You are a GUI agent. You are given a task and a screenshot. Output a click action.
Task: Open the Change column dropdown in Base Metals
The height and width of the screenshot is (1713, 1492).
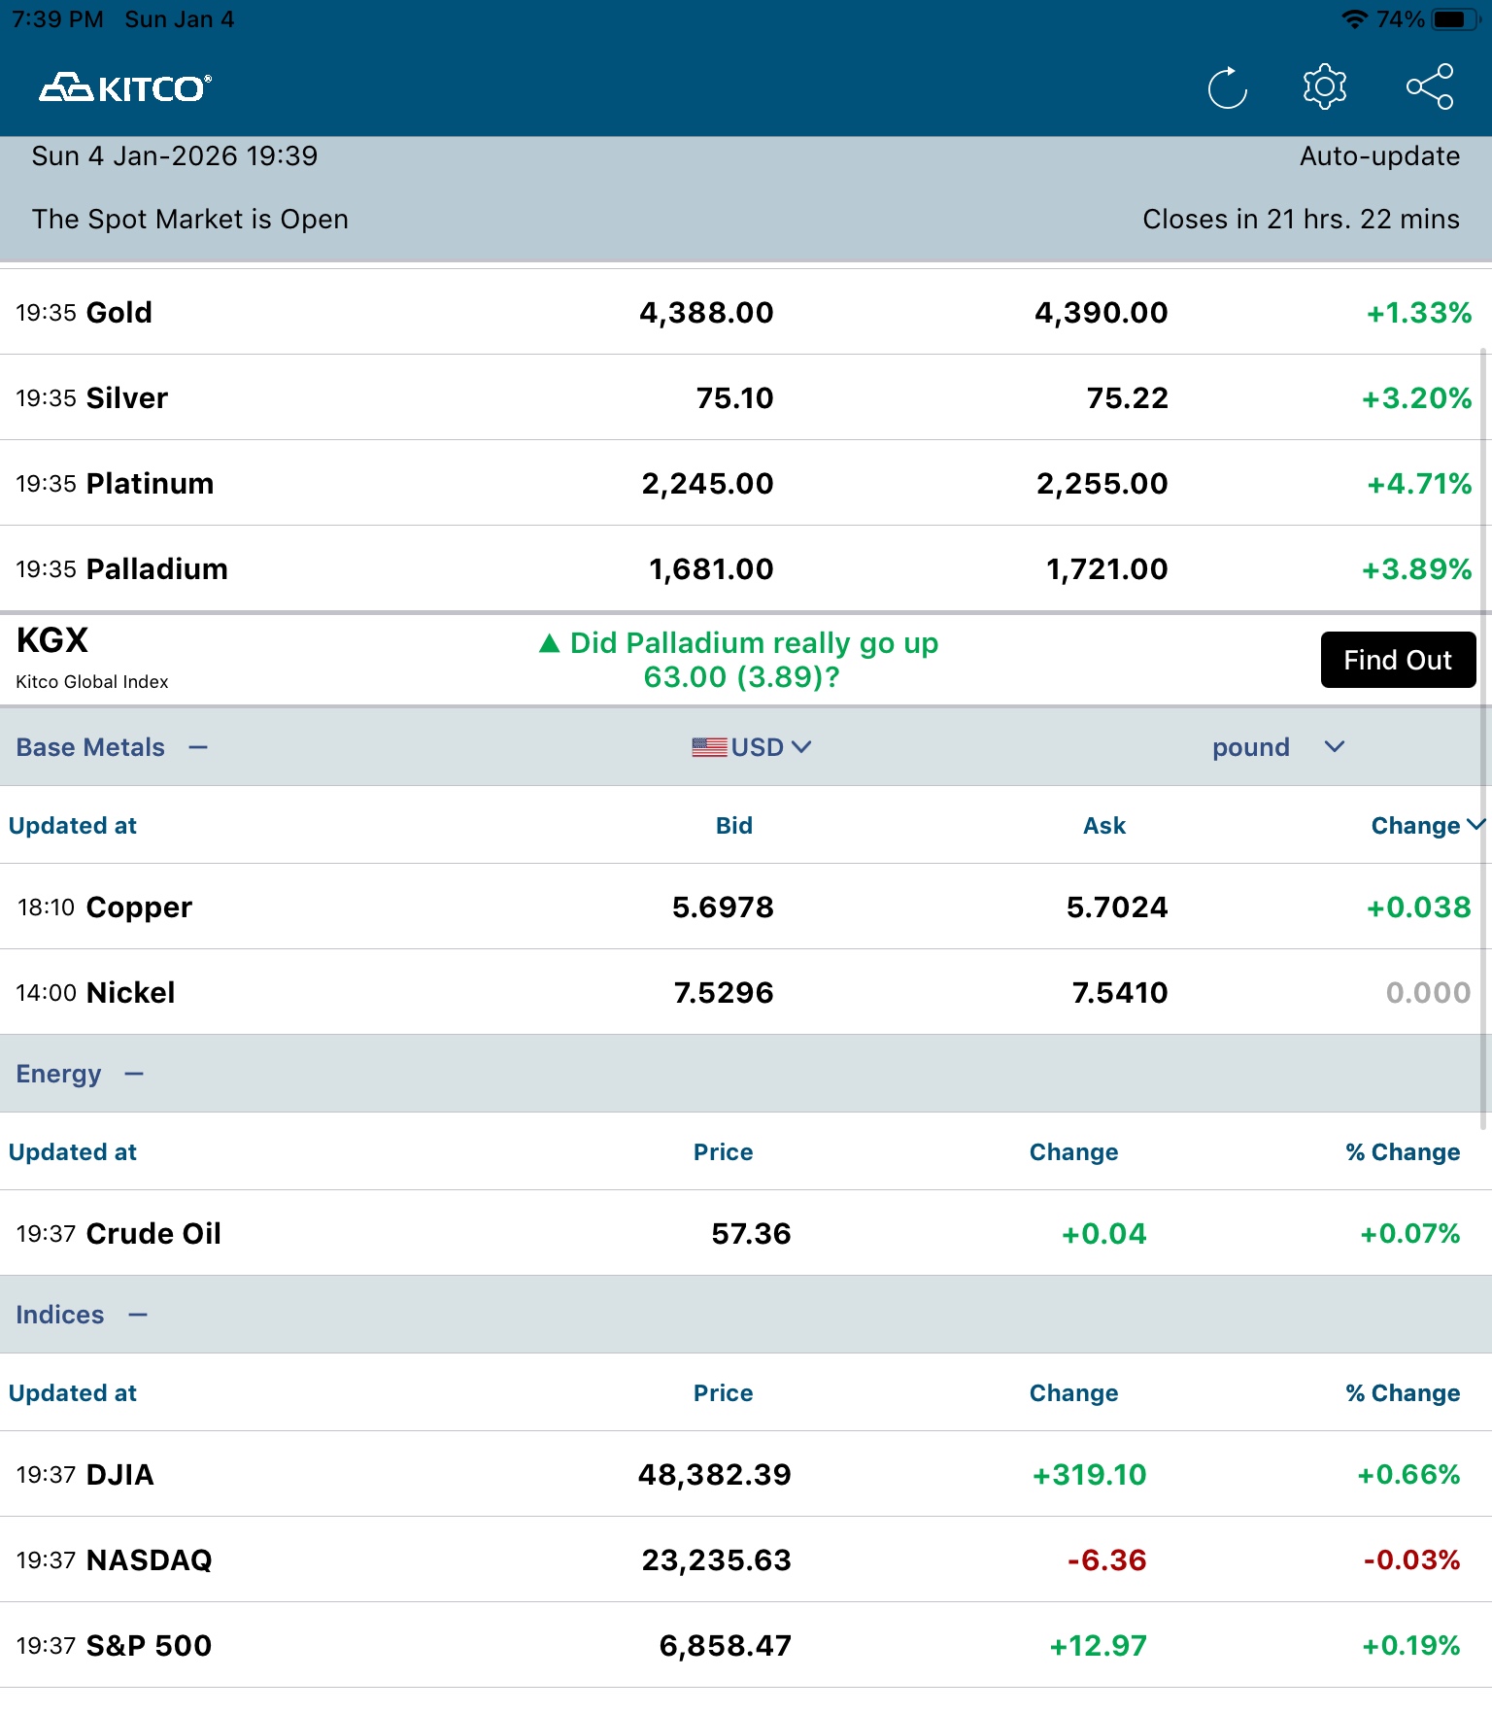1428,826
